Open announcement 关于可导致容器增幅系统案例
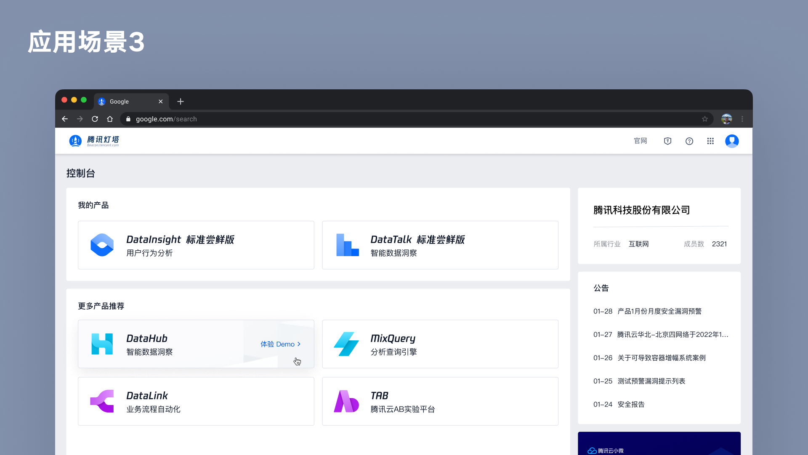 point(662,358)
